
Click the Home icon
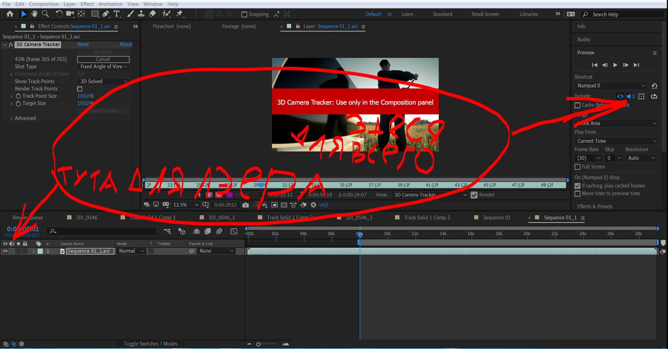[10, 14]
